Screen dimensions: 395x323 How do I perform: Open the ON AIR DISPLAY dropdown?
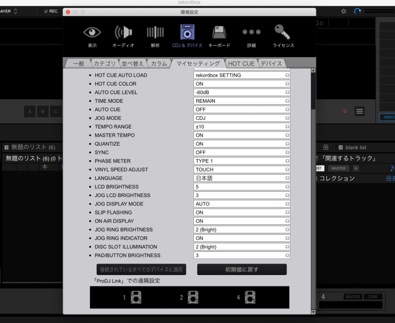(x=242, y=221)
